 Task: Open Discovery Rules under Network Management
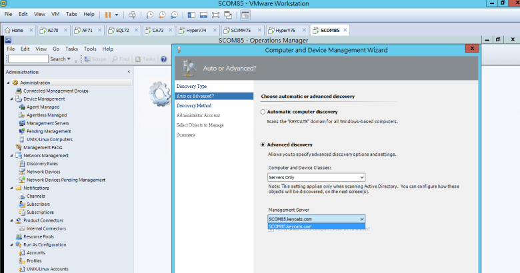coord(42,164)
